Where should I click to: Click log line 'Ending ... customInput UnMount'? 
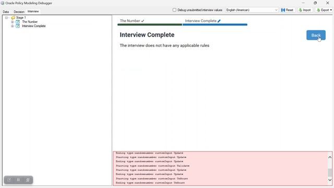[x=150, y=183]
